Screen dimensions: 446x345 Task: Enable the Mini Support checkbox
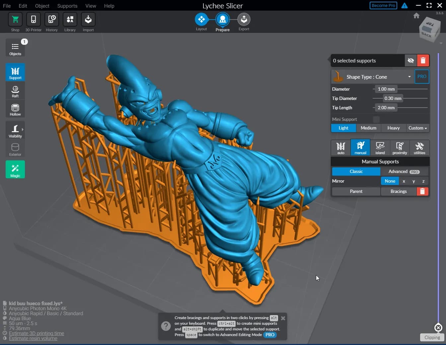(376, 119)
